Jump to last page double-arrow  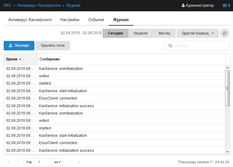click(x=79, y=162)
